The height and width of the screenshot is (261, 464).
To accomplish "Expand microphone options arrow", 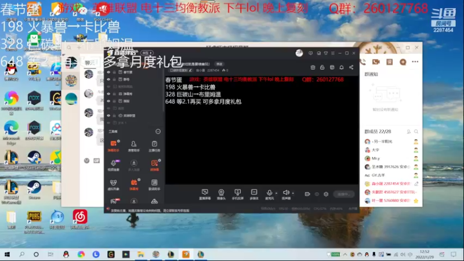I will pos(277,193).
